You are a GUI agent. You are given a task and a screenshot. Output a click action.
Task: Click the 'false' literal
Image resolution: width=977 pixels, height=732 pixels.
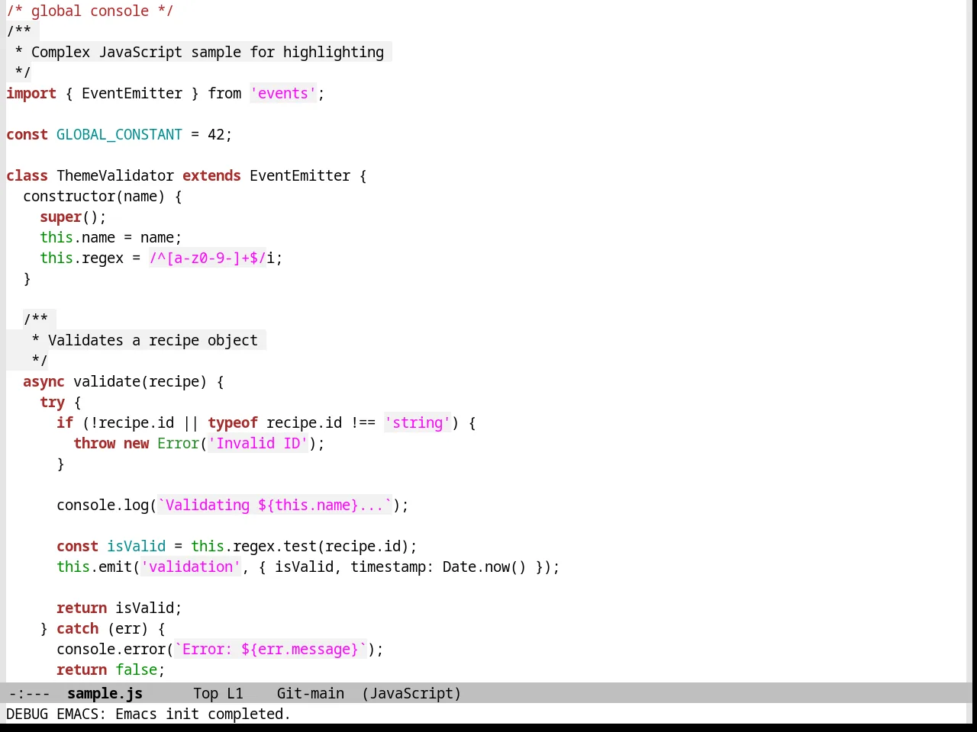(136, 669)
